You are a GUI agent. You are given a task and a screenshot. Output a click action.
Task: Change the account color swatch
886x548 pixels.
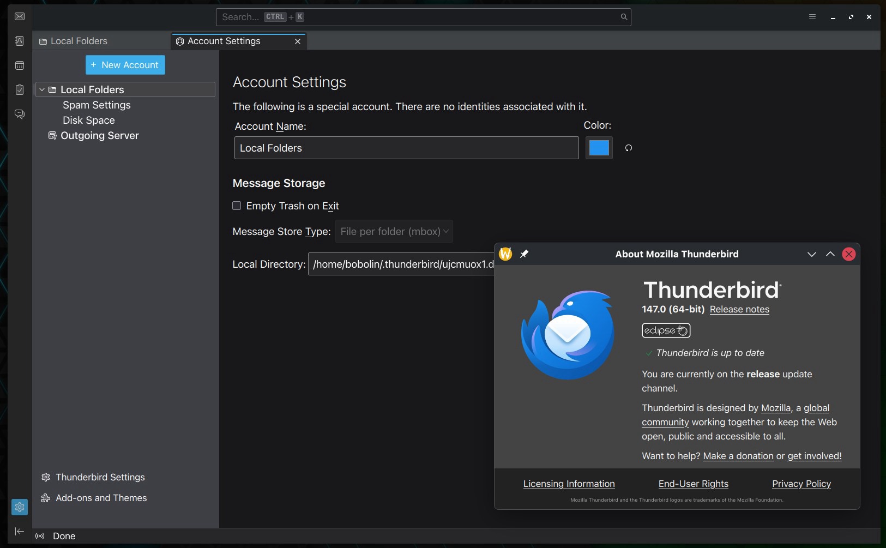(x=598, y=148)
